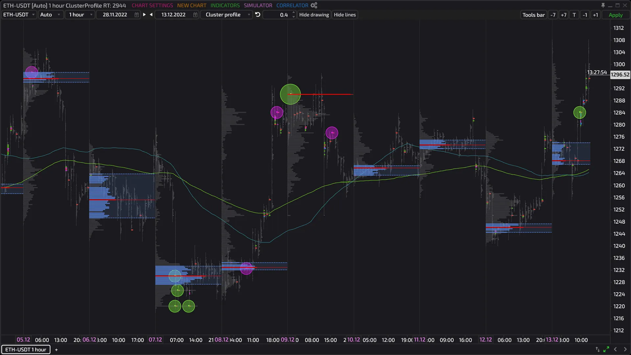Click the play forward arrow after the start date
The image size is (631, 355).
tap(144, 14)
